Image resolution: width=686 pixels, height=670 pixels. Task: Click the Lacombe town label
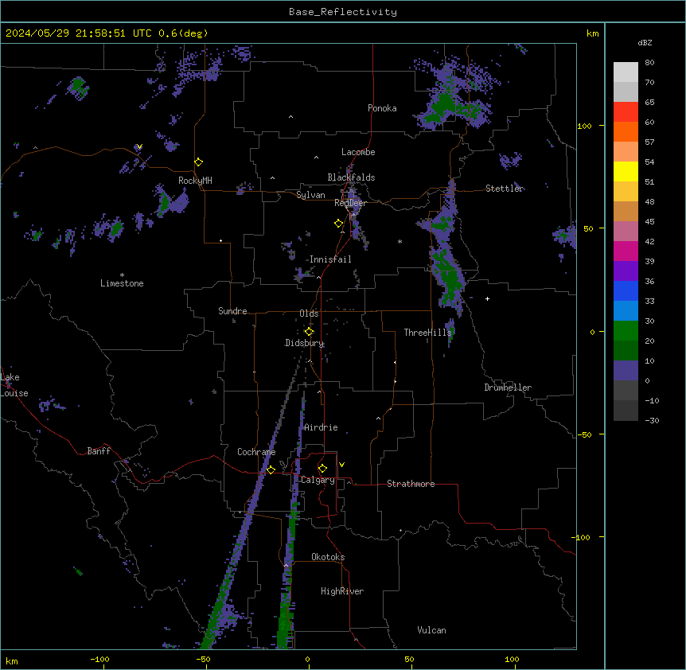coord(358,152)
